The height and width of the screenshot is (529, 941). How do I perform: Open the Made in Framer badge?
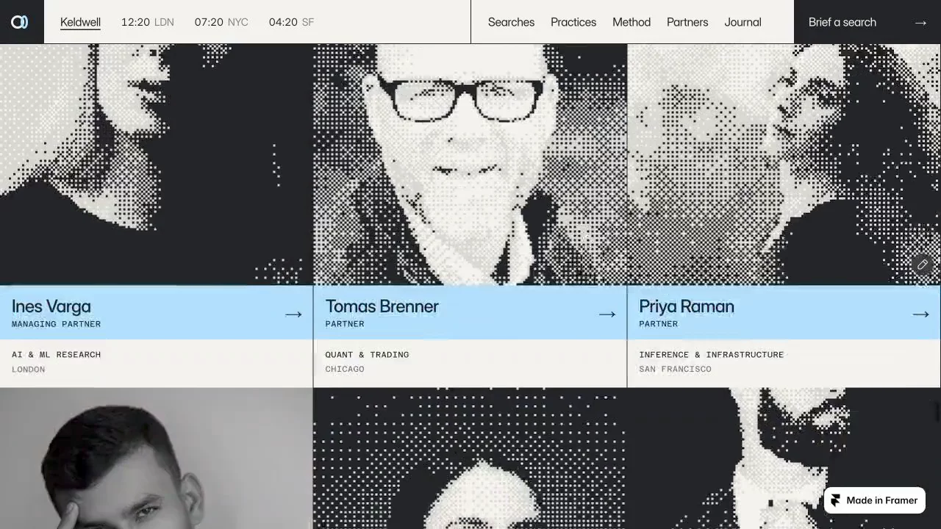875,500
